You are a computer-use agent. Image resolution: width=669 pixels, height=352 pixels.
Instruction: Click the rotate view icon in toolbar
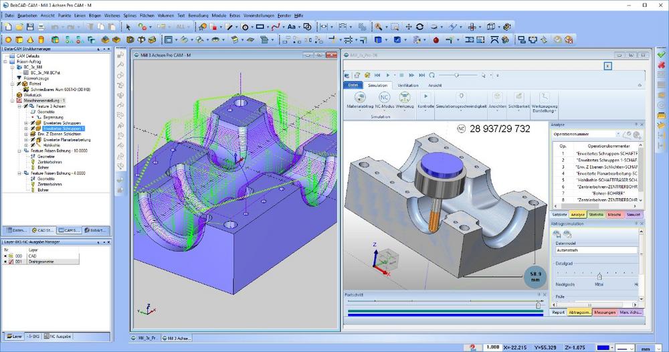click(420, 27)
